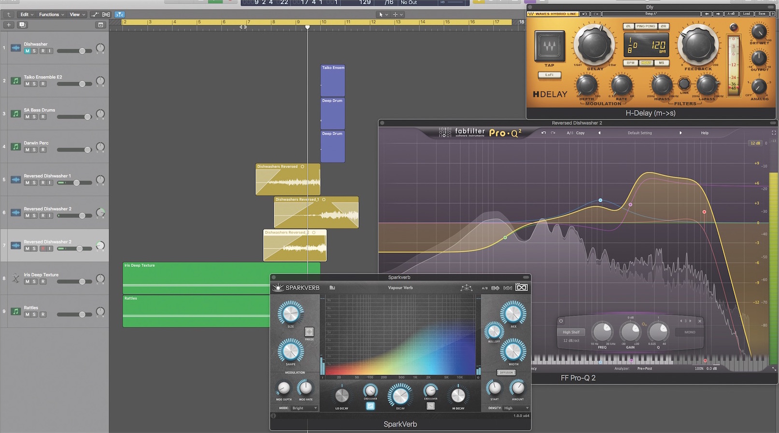Click the H-Delay Save button

coord(762,14)
